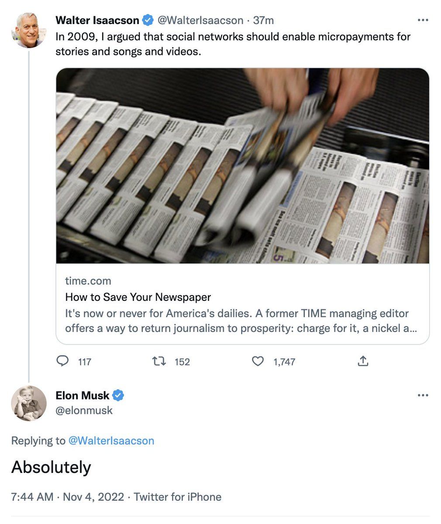
Task: Open the Elon Musk display name link
Action: click(83, 396)
